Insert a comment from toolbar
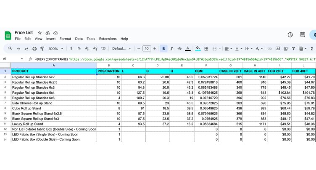 (277, 49)
